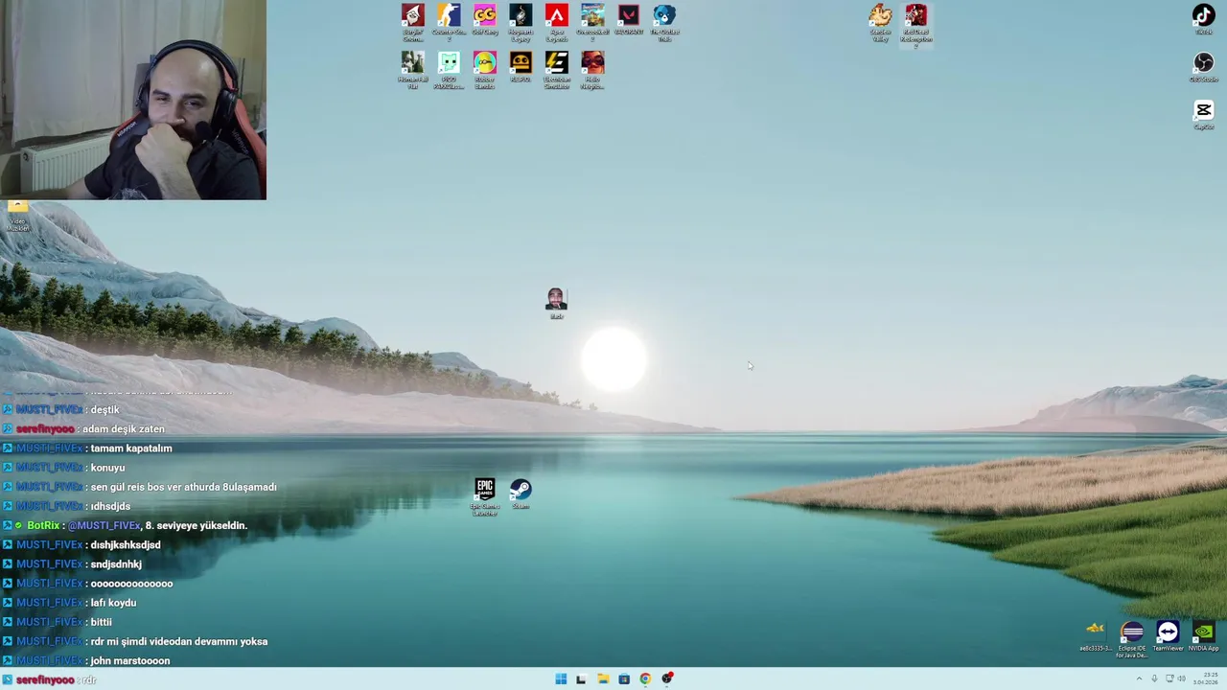Launch the Golf Gang desktop shortcut
The height and width of the screenshot is (690, 1227).
tap(485, 21)
